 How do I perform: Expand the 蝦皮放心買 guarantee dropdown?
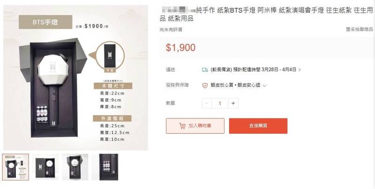coord(264,86)
